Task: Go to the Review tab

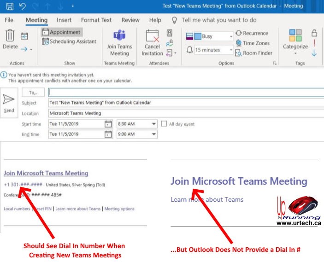Action: click(x=130, y=20)
